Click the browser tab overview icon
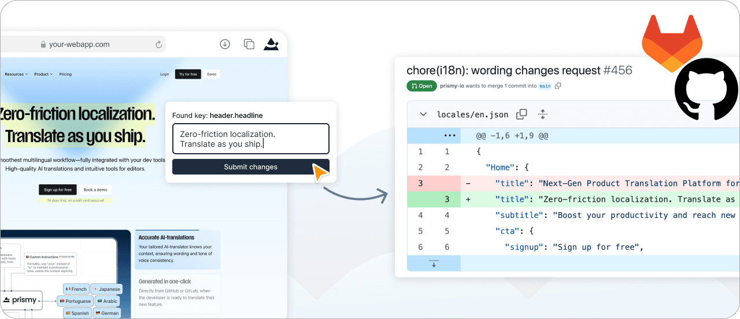This screenshot has height=319, width=740. [249, 44]
